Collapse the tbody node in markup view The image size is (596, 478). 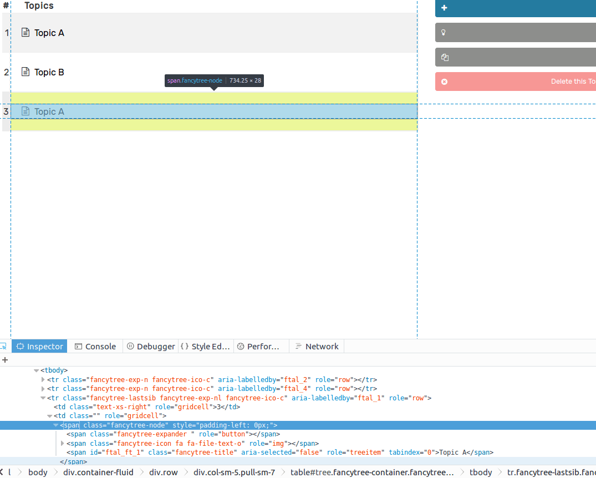tap(36, 370)
